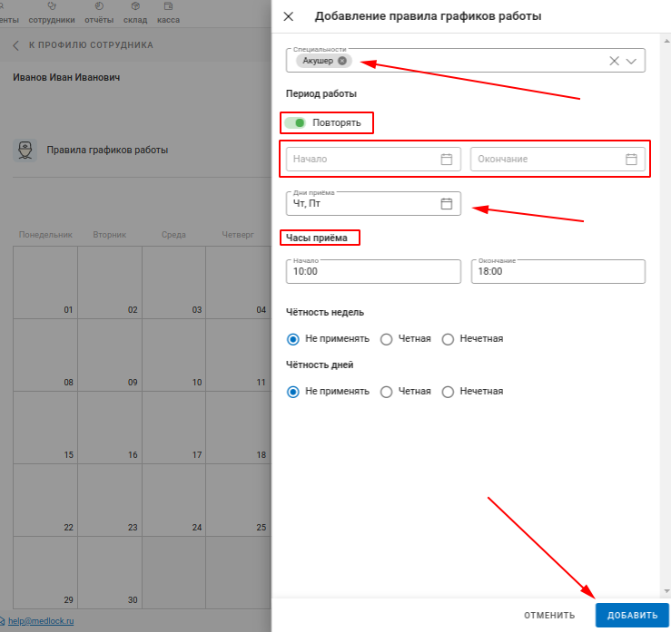Select Четная for Чётность дней
Screen dimensions: 671x632
pos(387,392)
